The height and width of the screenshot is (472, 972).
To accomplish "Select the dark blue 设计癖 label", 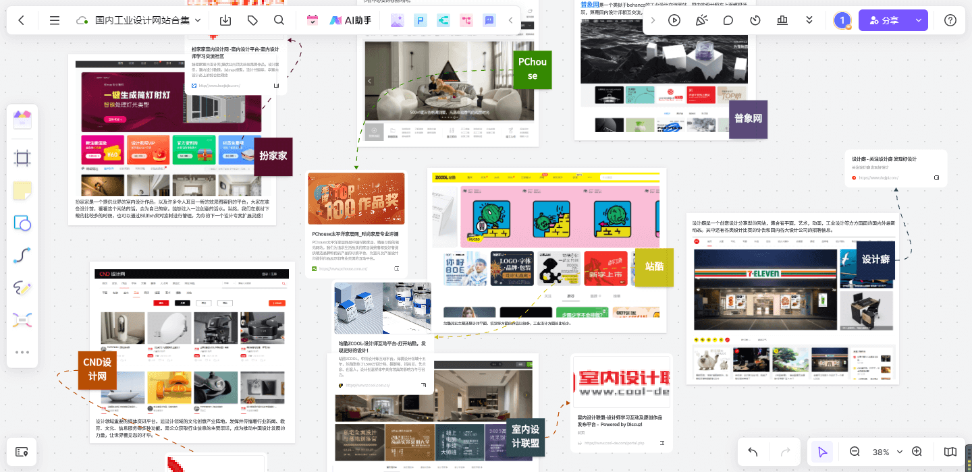I will 875,260.
